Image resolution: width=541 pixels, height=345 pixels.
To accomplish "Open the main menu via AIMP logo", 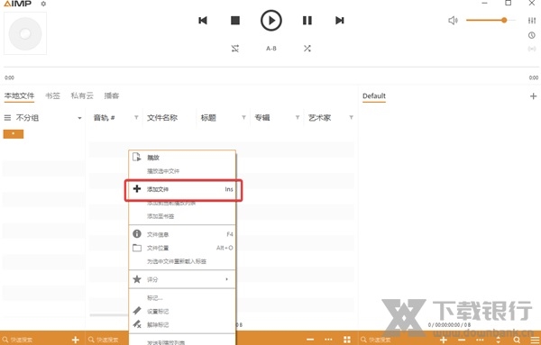I will [x=18, y=4].
